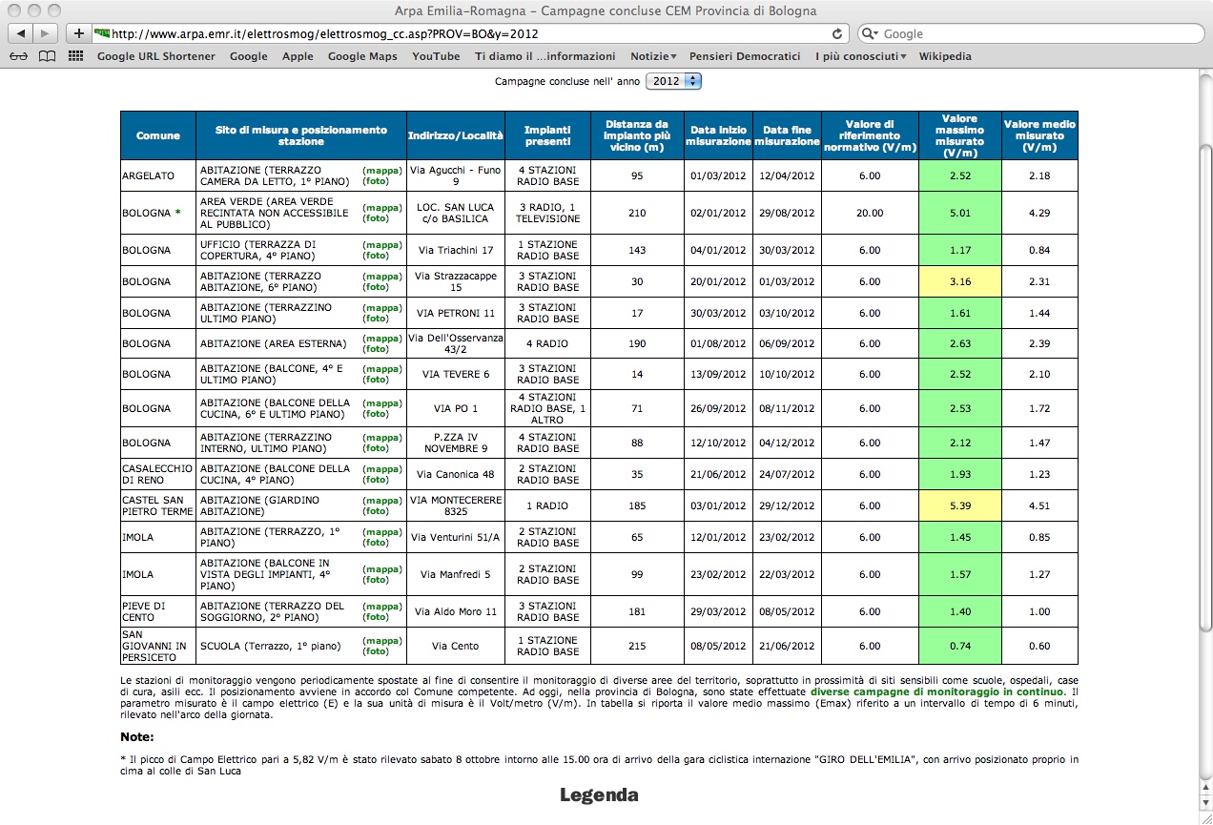Show all bookmarks book icon

47,56
